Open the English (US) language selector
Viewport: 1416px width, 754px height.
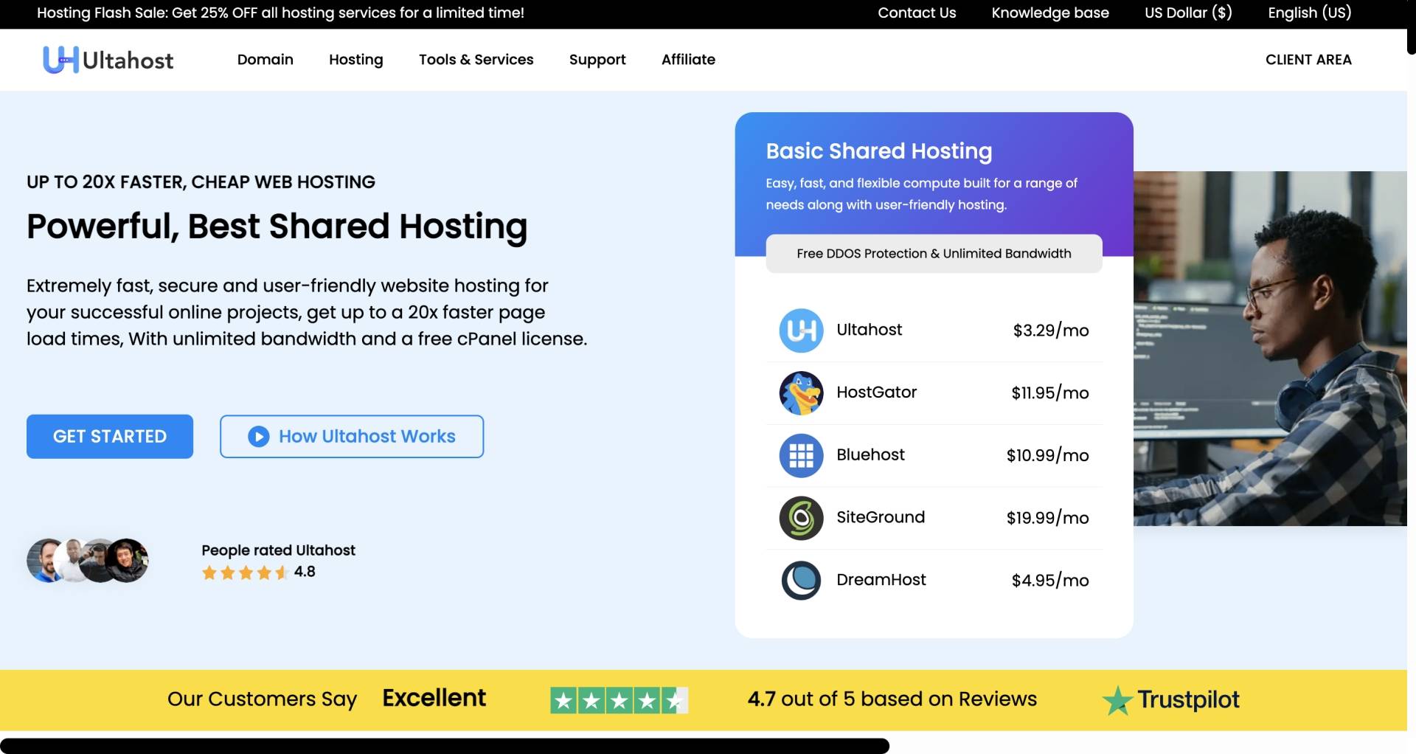1310,13
